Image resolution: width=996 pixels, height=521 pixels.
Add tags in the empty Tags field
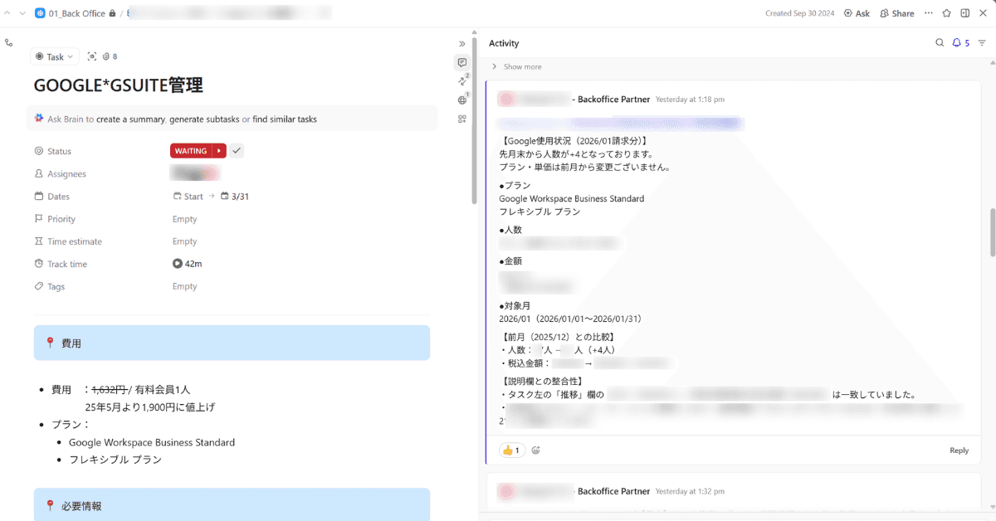tap(184, 286)
